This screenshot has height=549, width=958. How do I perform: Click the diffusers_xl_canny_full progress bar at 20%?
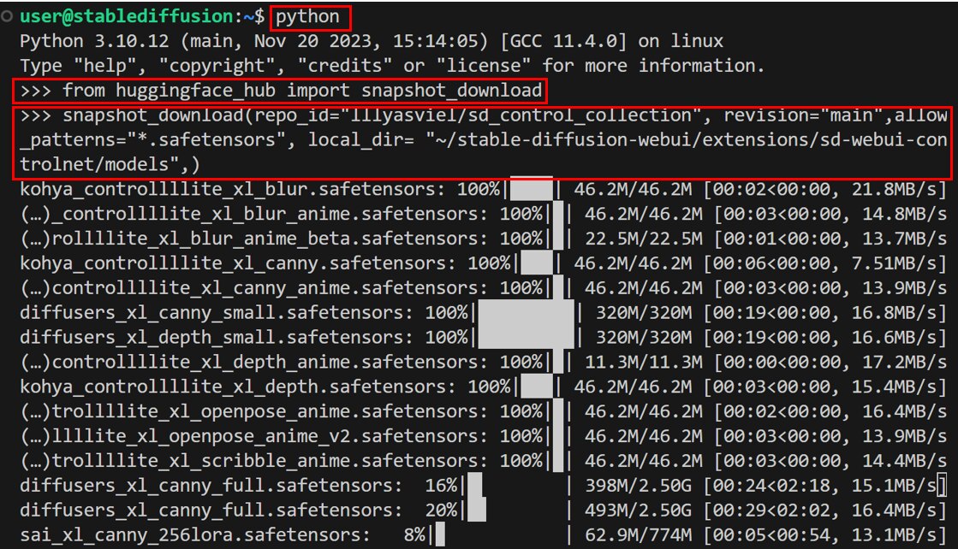click(x=515, y=511)
